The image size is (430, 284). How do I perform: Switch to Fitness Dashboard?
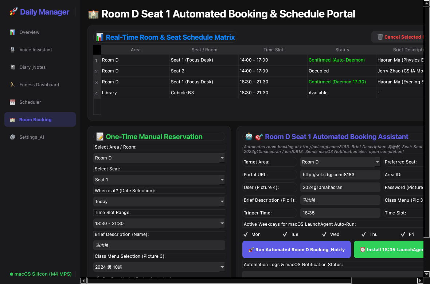point(40,85)
